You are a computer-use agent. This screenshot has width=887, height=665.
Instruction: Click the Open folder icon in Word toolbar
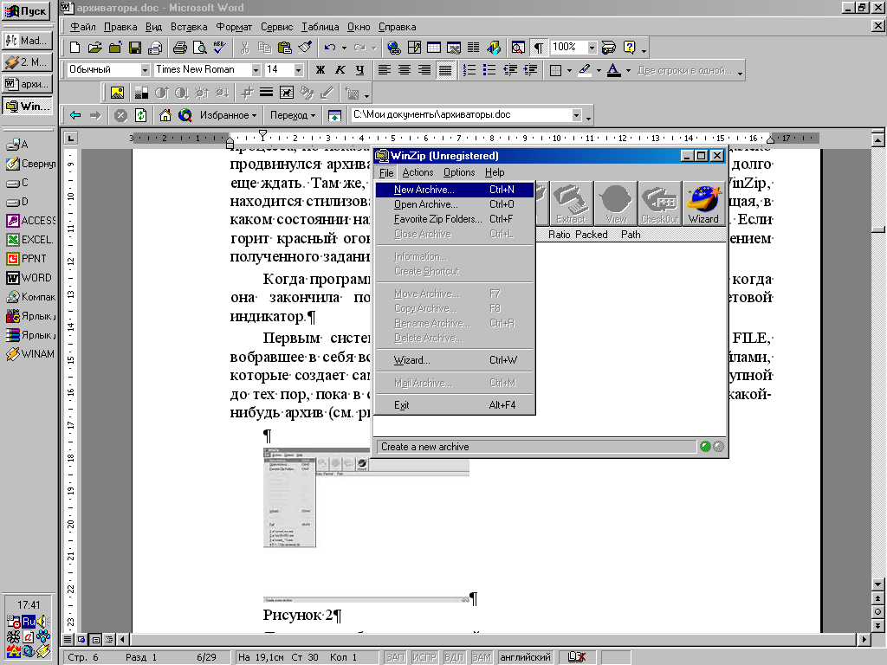pyautogui.click(x=95, y=48)
